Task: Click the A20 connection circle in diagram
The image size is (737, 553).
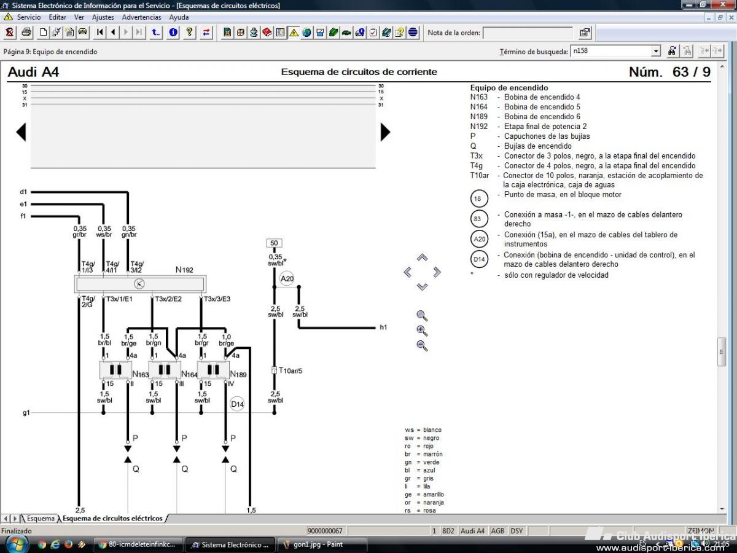Action: 287,278
